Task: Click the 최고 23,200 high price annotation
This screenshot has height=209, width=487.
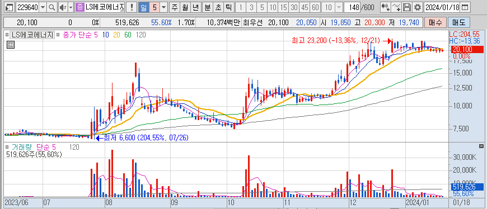Action: pos(336,41)
